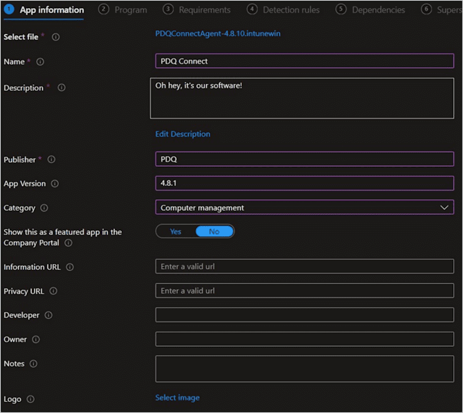Click the info icon next to Logo

click(x=30, y=399)
